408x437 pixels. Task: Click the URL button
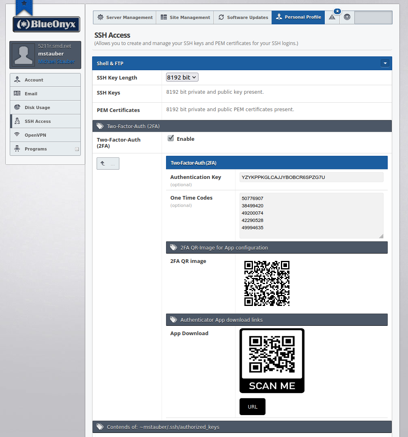[253, 407]
